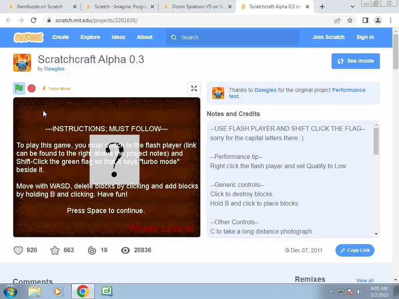
Task: Open the About page
Action: click(x=145, y=37)
